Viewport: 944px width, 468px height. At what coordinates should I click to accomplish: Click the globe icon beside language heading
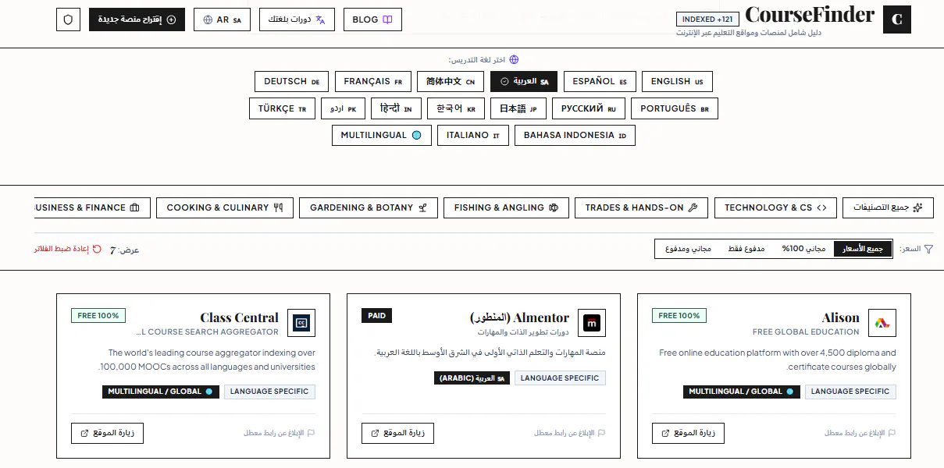point(514,59)
